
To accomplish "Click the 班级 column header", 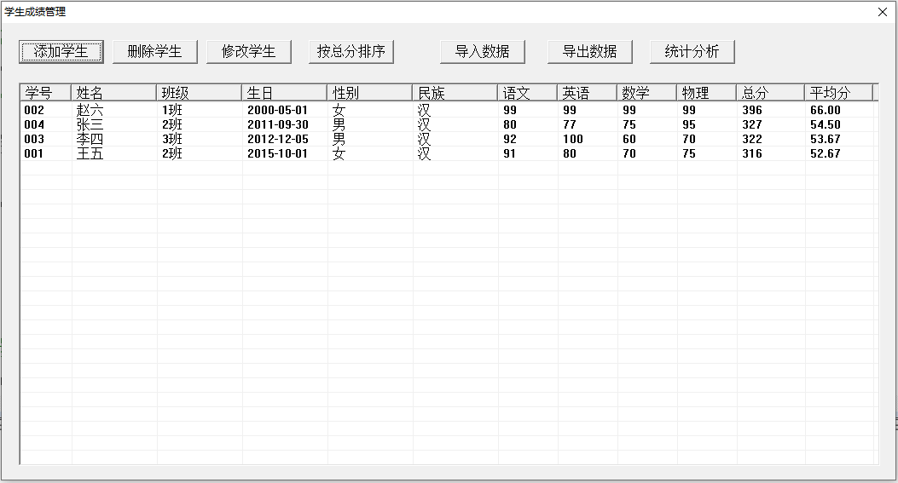I will pyautogui.click(x=199, y=93).
